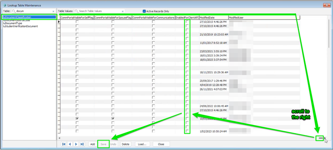Click the EnabledForClientAPI column header
Viewport: 333px width, 150px height.
point(187,17)
